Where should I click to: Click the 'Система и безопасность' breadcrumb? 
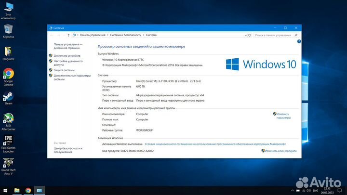coord(125,35)
